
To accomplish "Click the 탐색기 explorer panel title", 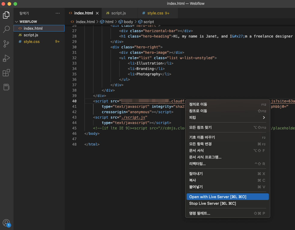I will (24, 13).
